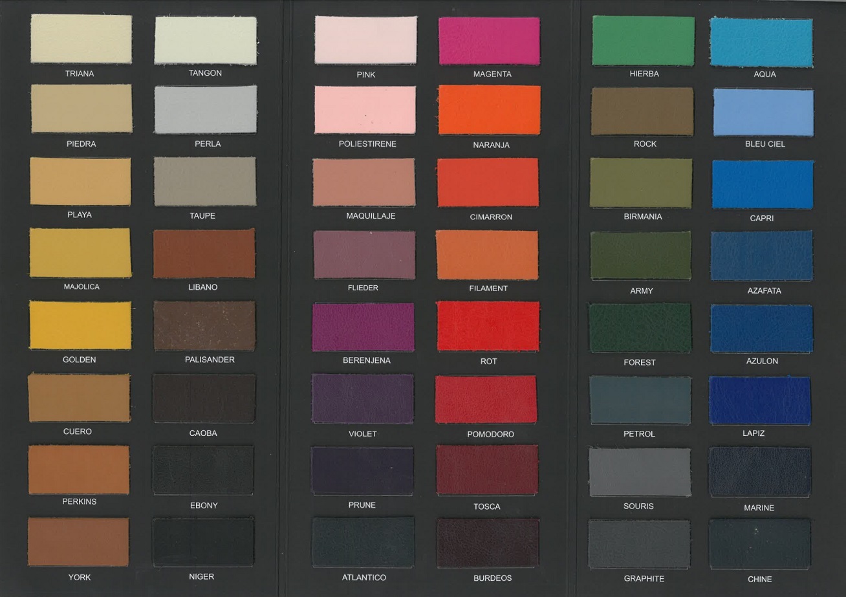The image size is (846, 597).
Task: Select the HIERBA green swatch
Action: [x=644, y=41]
